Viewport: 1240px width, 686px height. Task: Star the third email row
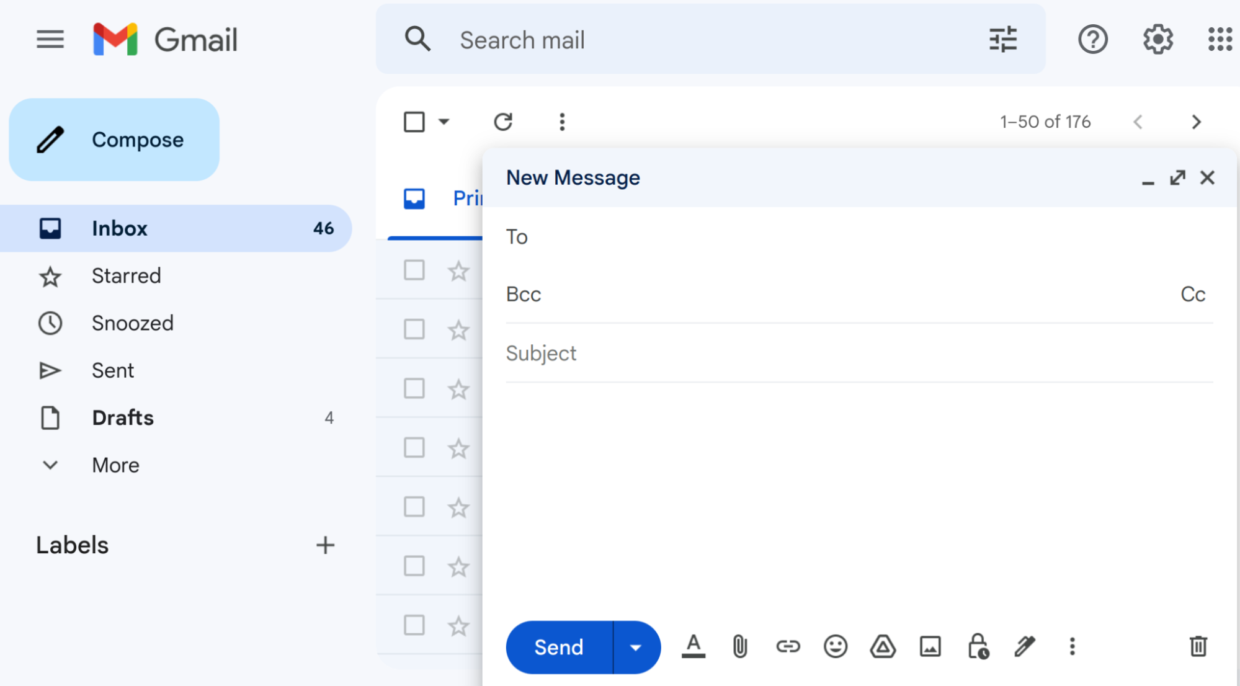tap(458, 390)
